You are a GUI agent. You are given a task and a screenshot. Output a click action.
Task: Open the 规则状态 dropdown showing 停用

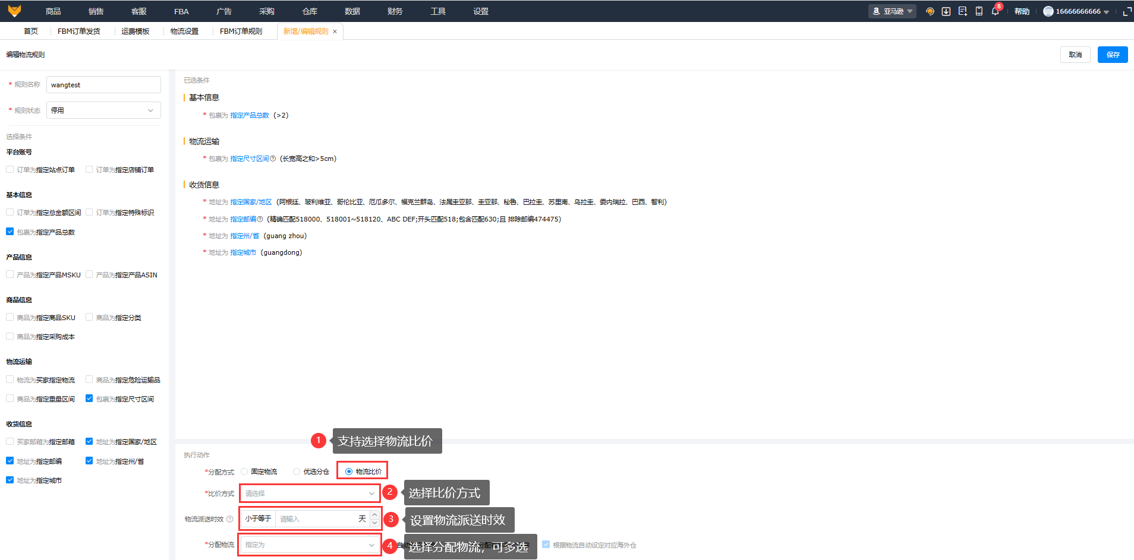103,110
